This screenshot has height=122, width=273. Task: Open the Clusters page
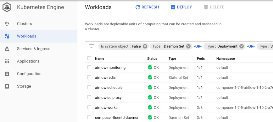coord(38,24)
